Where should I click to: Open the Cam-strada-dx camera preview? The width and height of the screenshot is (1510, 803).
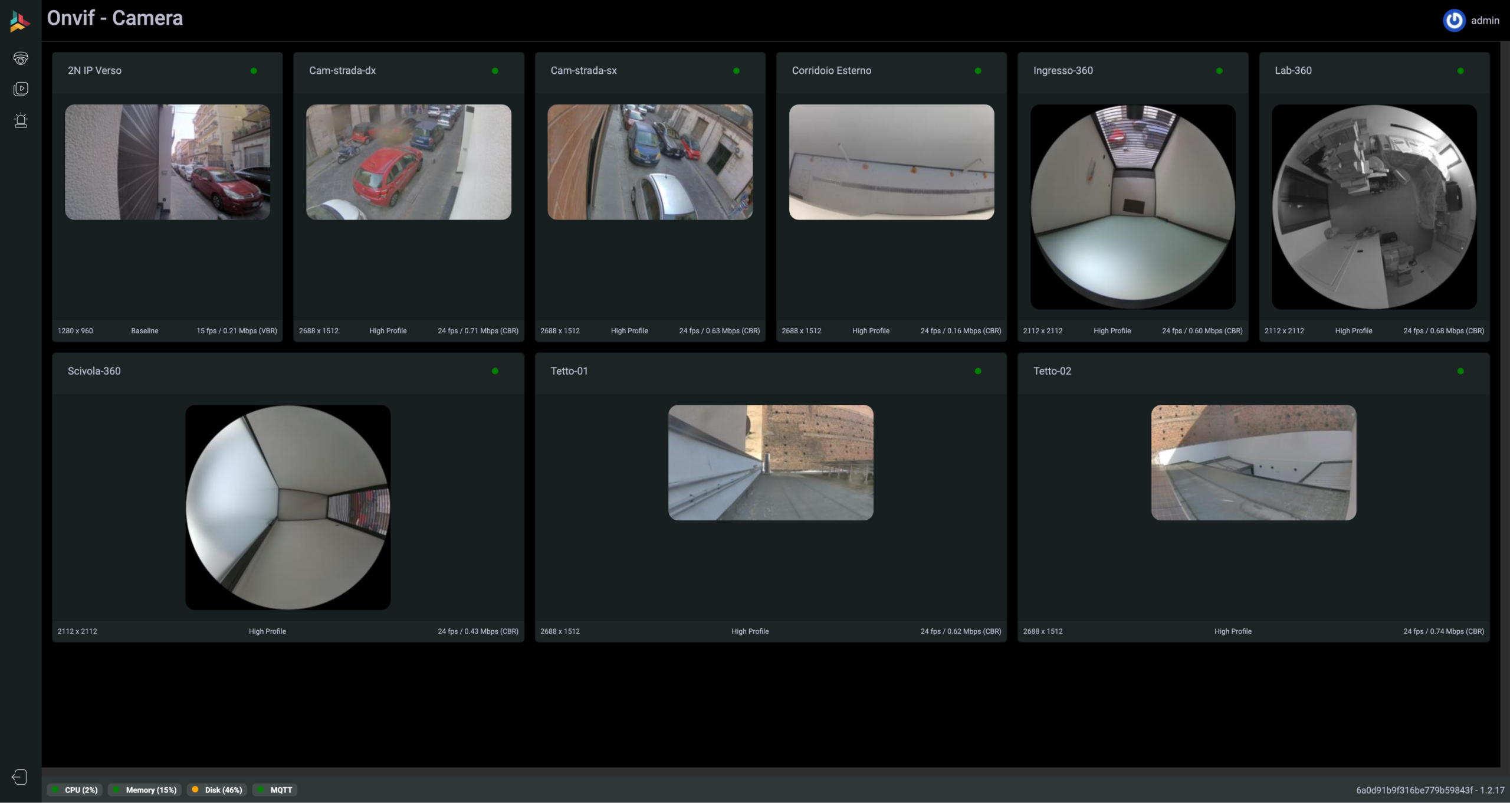pyautogui.click(x=409, y=162)
